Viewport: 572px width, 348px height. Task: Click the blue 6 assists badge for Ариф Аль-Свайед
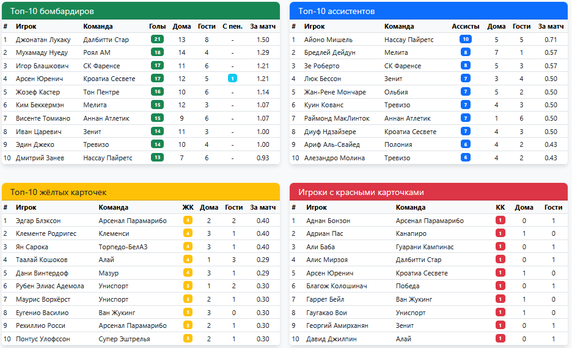click(x=465, y=144)
